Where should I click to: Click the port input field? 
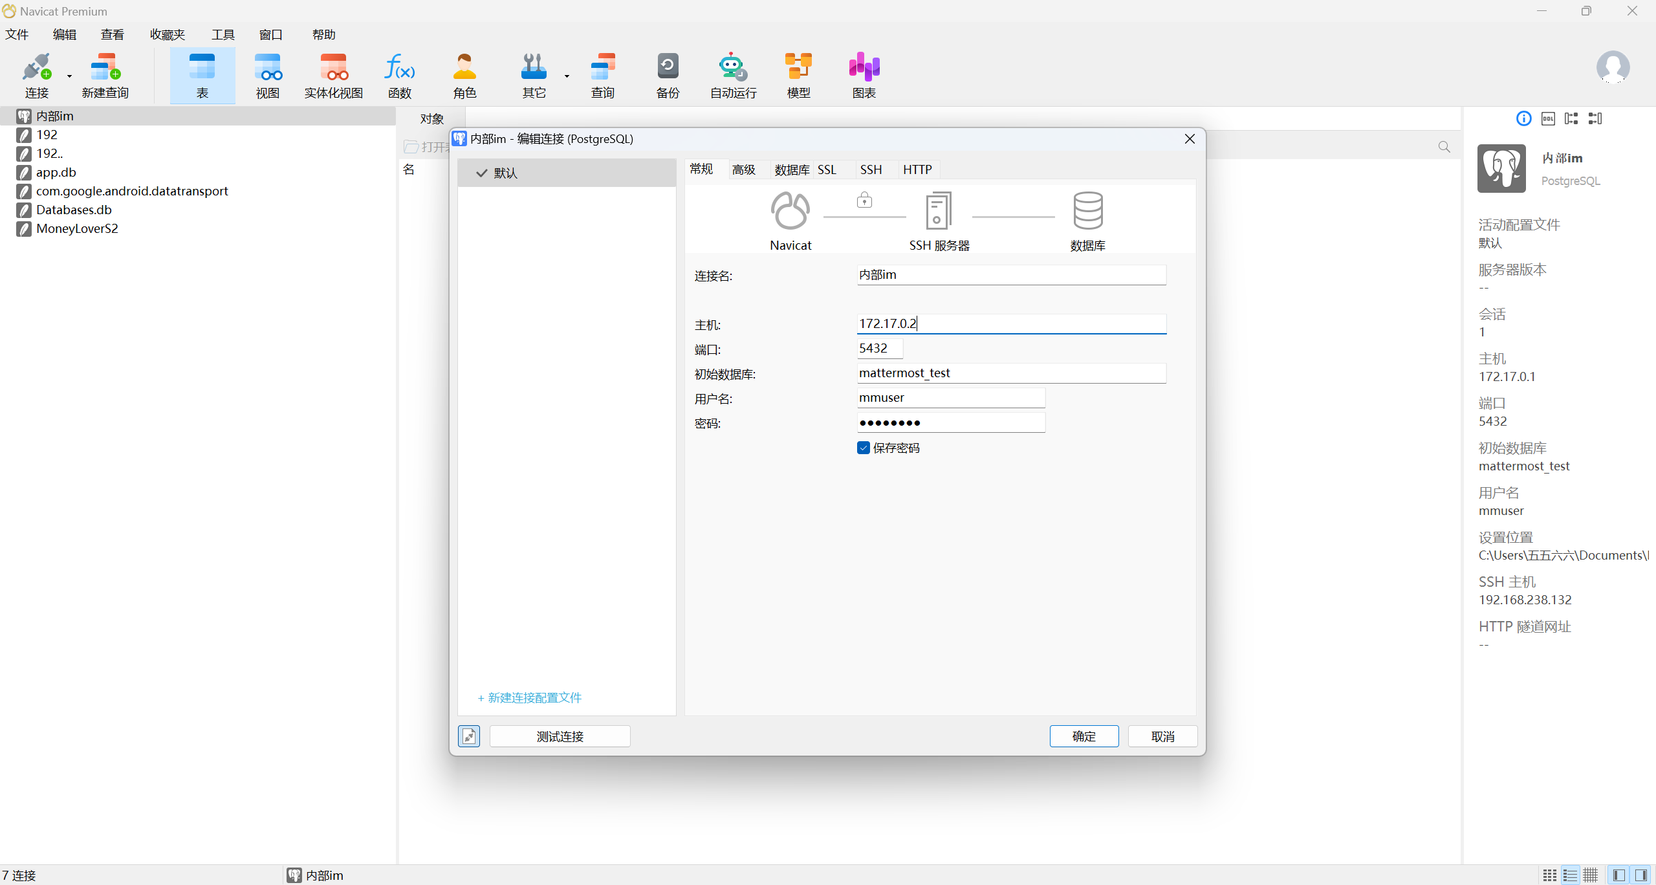(879, 348)
